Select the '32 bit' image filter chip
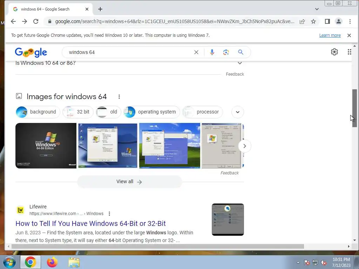 [x=78, y=112]
